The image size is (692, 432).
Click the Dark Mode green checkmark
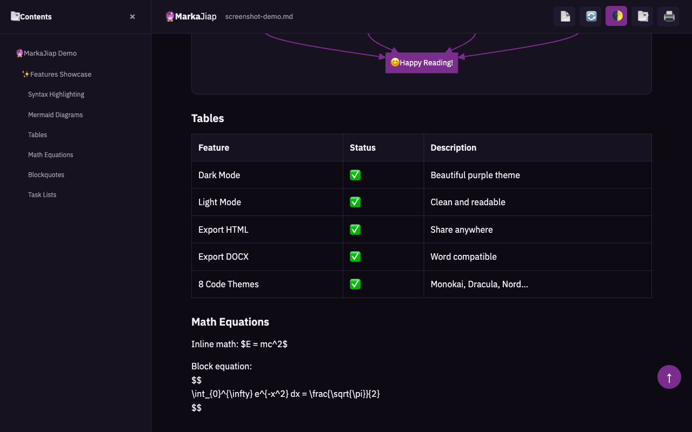355,175
